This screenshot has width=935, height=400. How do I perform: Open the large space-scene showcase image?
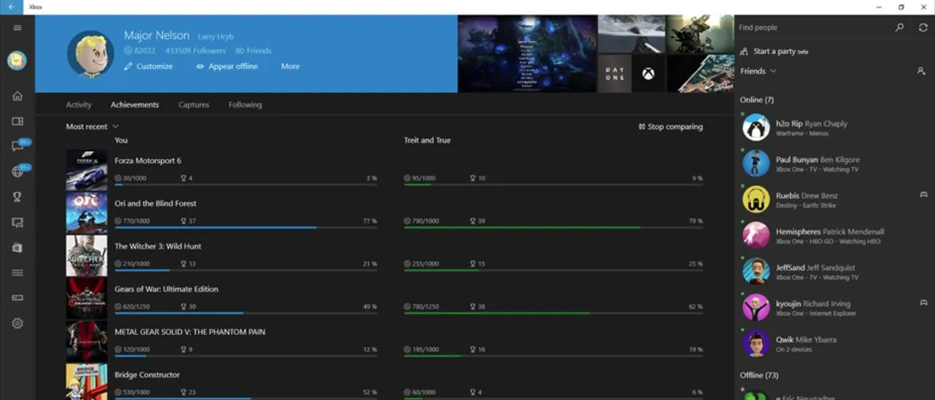tap(527, 54)
